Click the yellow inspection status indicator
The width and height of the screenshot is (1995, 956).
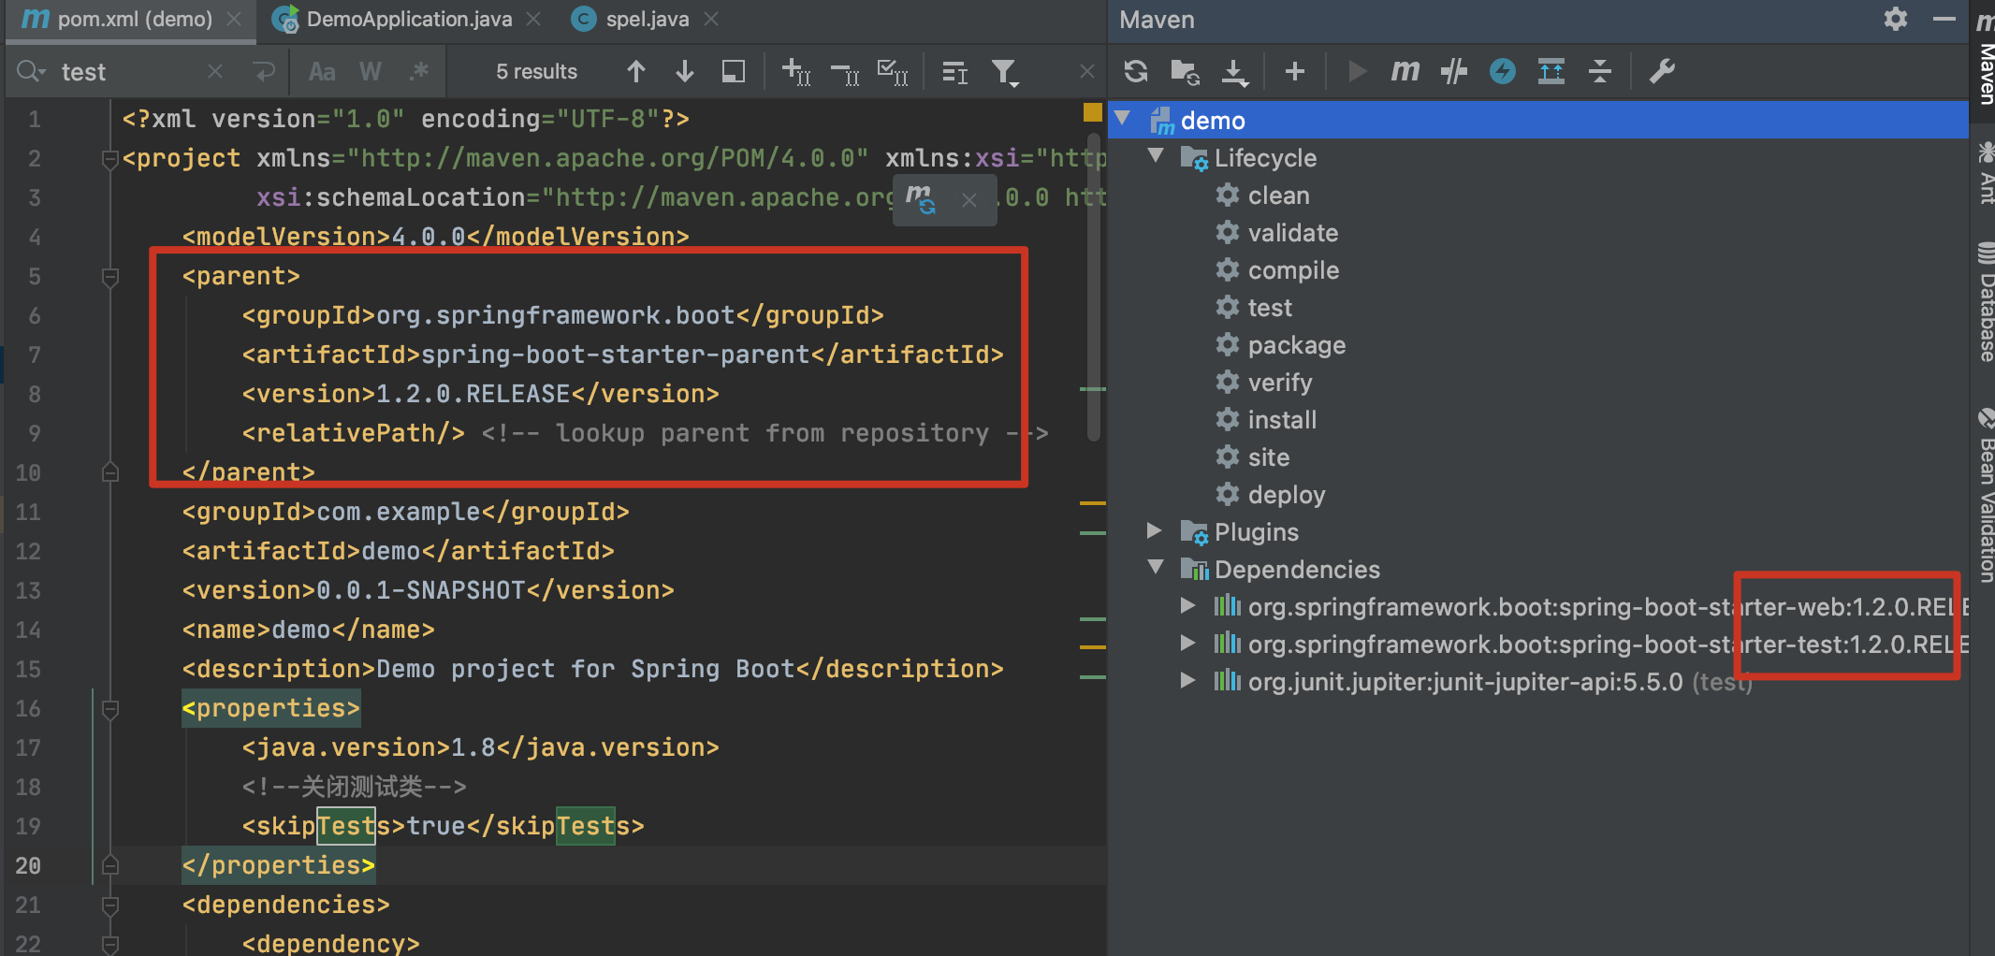[1092, 113]
